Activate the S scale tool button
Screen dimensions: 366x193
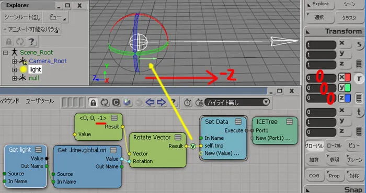[359, 44]
